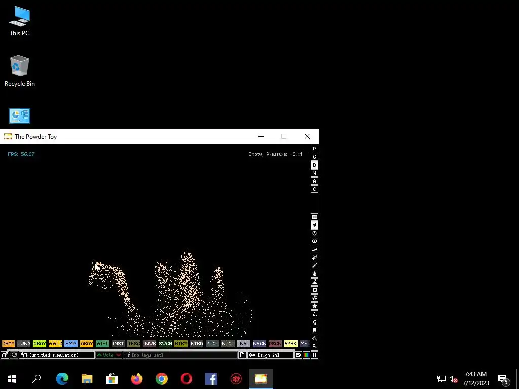
Task: Open renderer options rainbow icon
Action: [x=306, y=355]
